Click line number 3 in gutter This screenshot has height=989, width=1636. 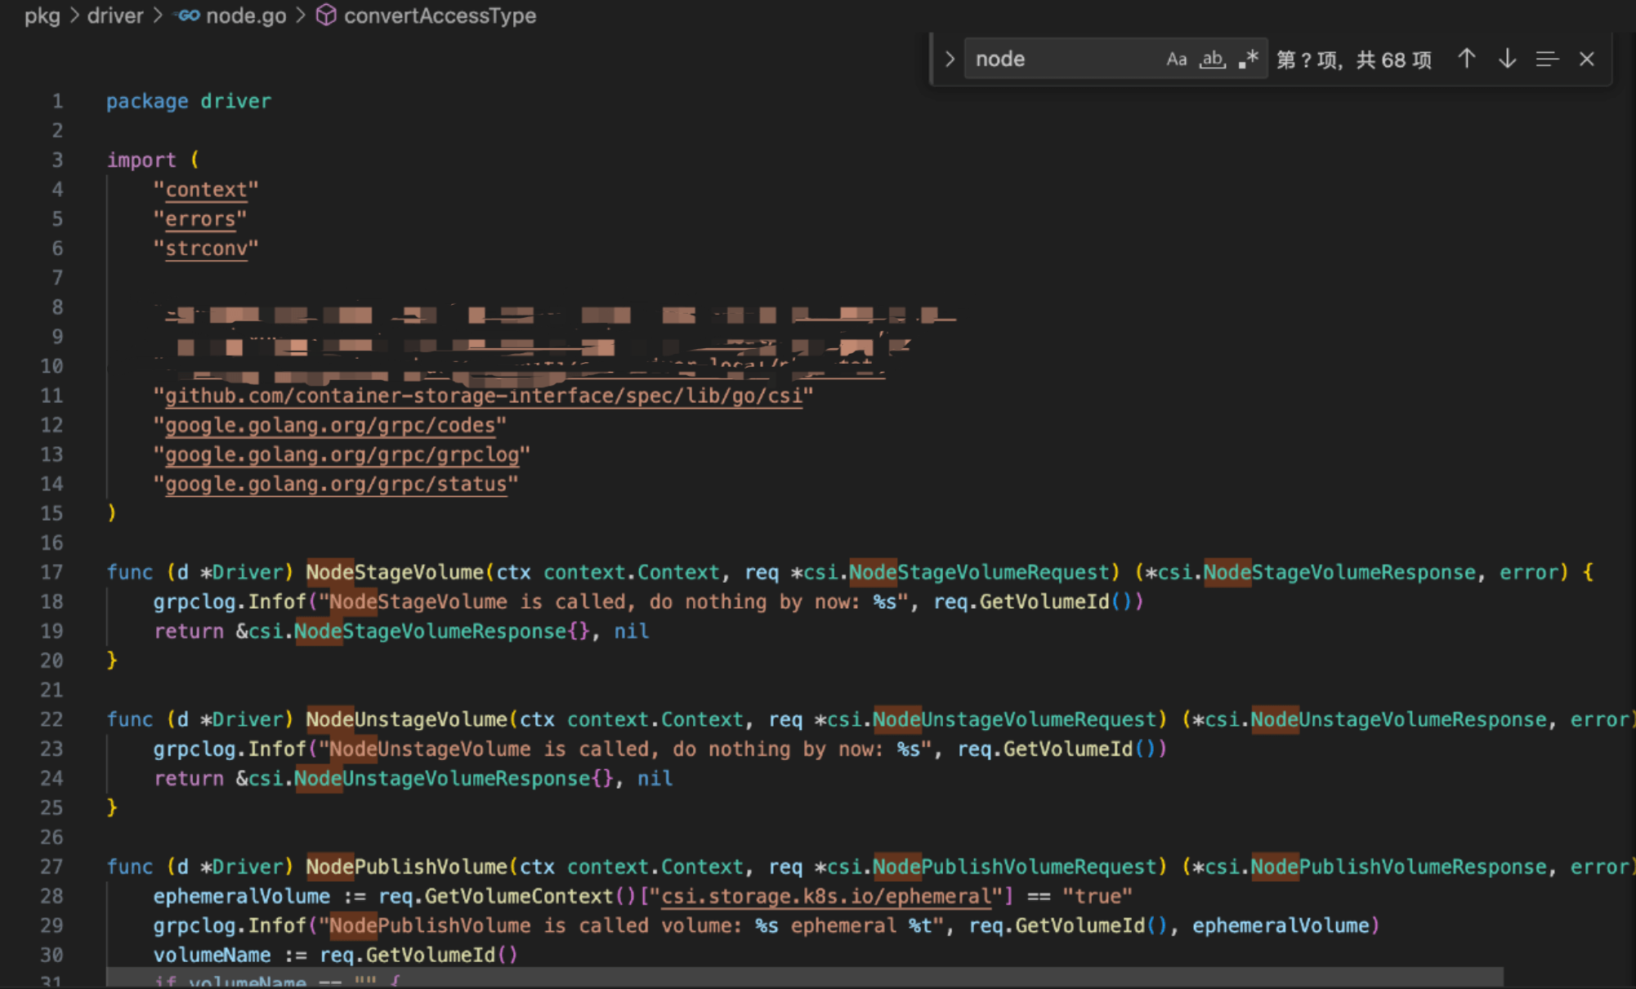(x=57, y=160)
